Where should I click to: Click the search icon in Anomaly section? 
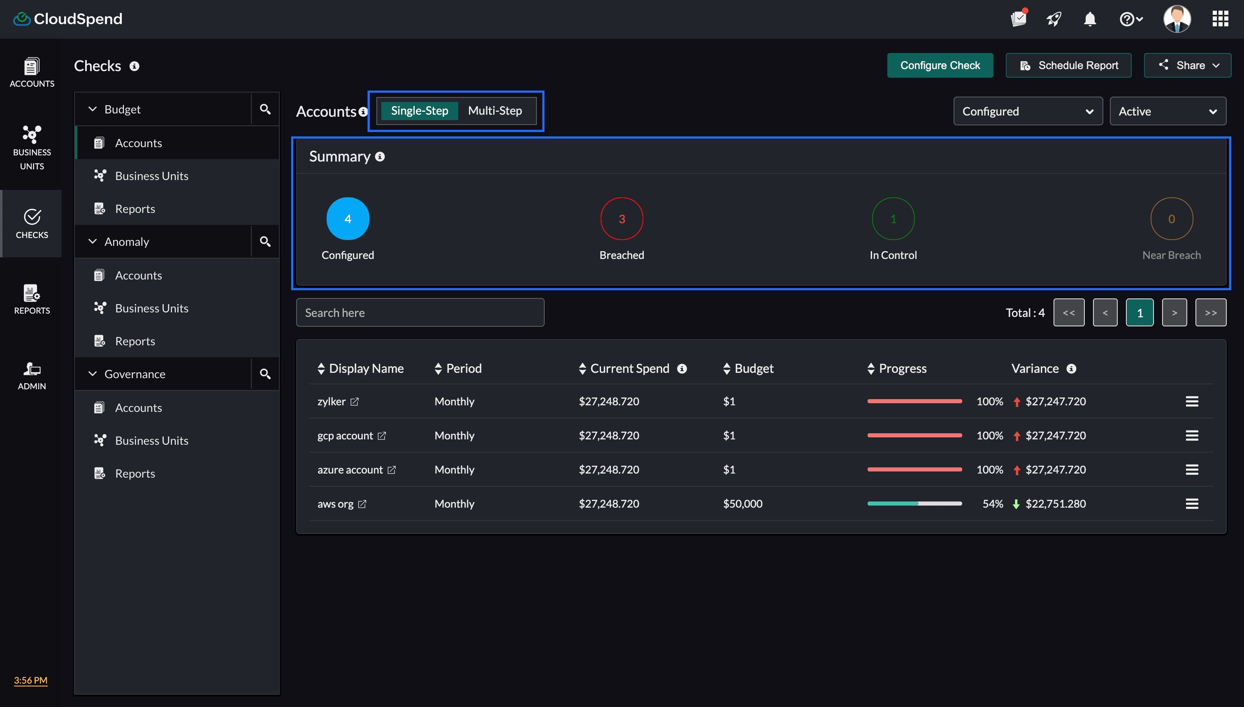point(265,241)
